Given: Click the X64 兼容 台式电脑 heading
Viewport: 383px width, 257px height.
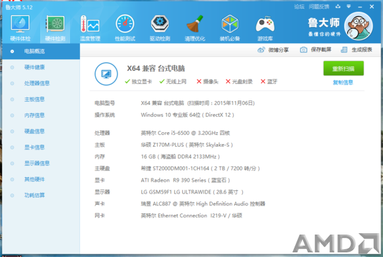Looking at the screenshot, I should (156, 69).
